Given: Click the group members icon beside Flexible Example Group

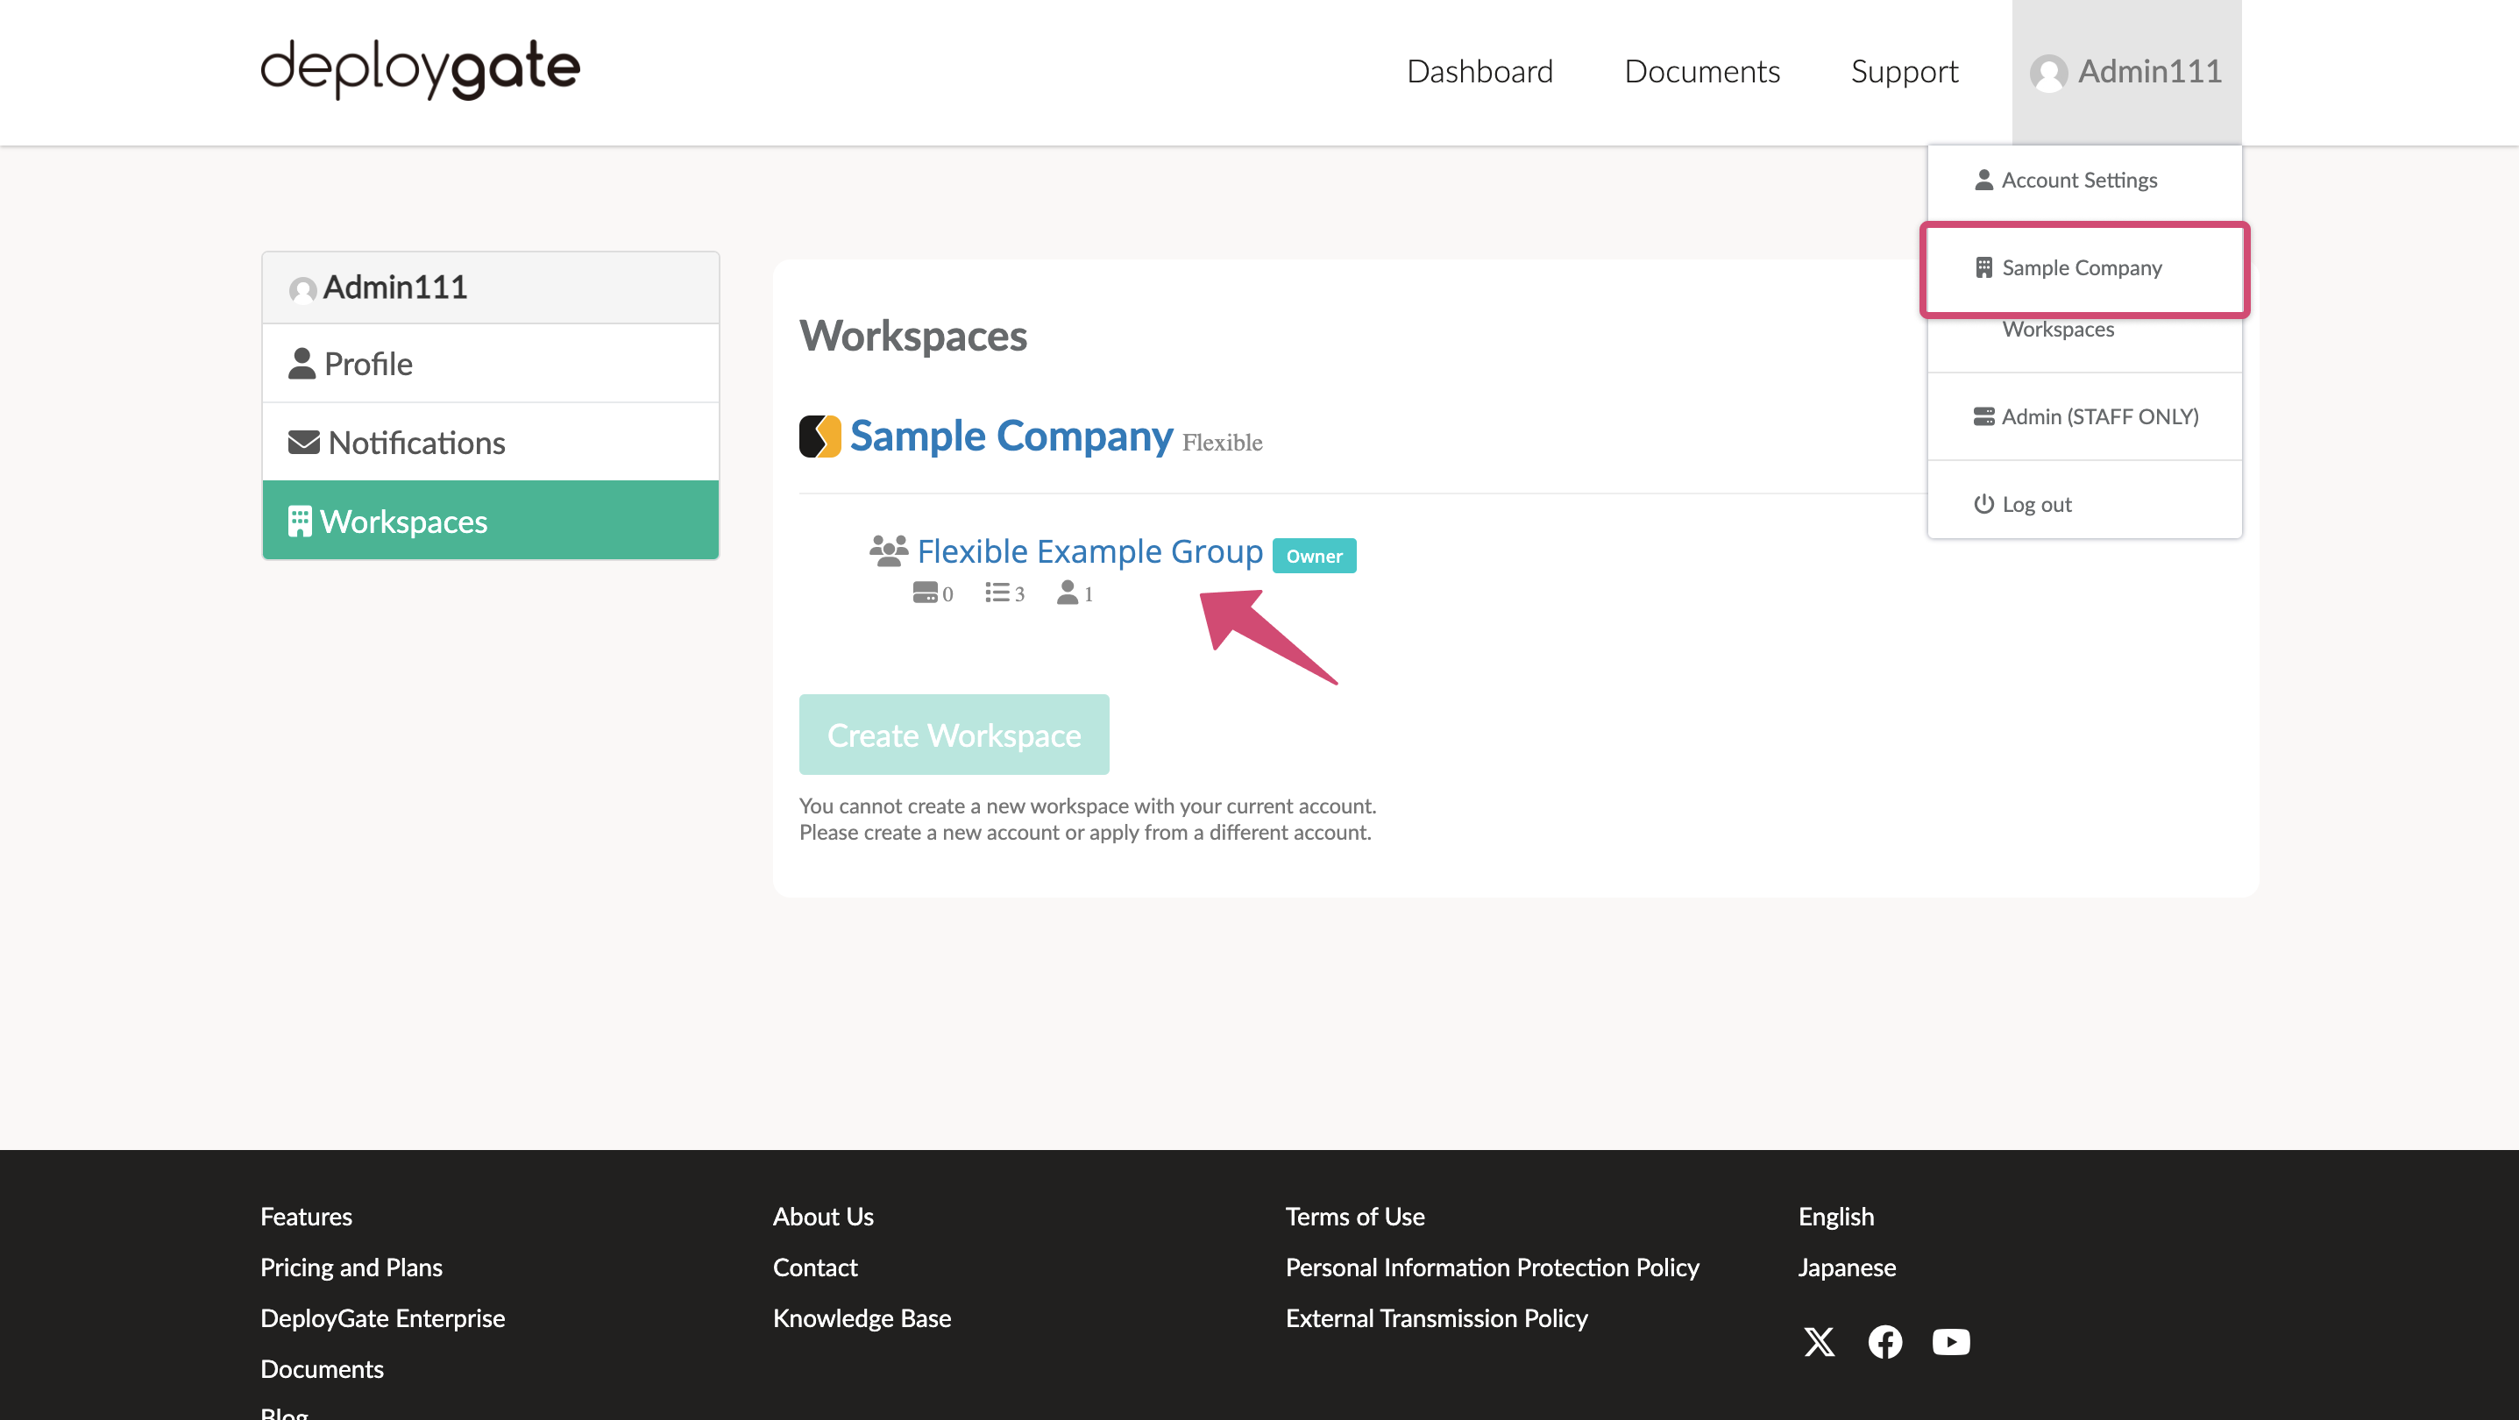Looking at the screenshot, I should point(888,550).
